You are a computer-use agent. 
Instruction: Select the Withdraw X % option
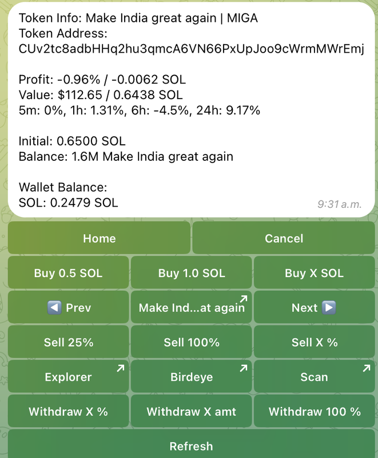click(x=68, y=411)
